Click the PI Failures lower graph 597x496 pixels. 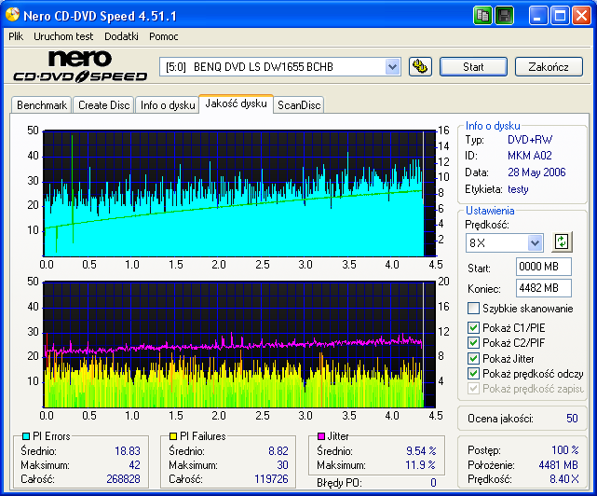[x=239, y=345]
